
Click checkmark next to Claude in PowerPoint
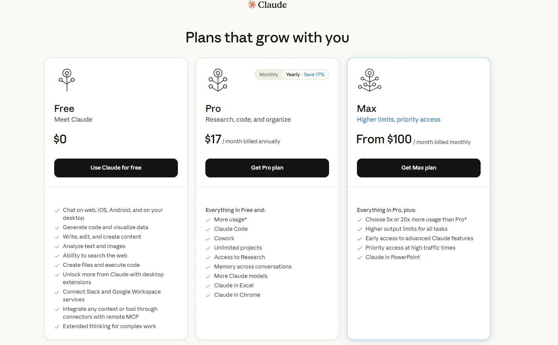360,257
